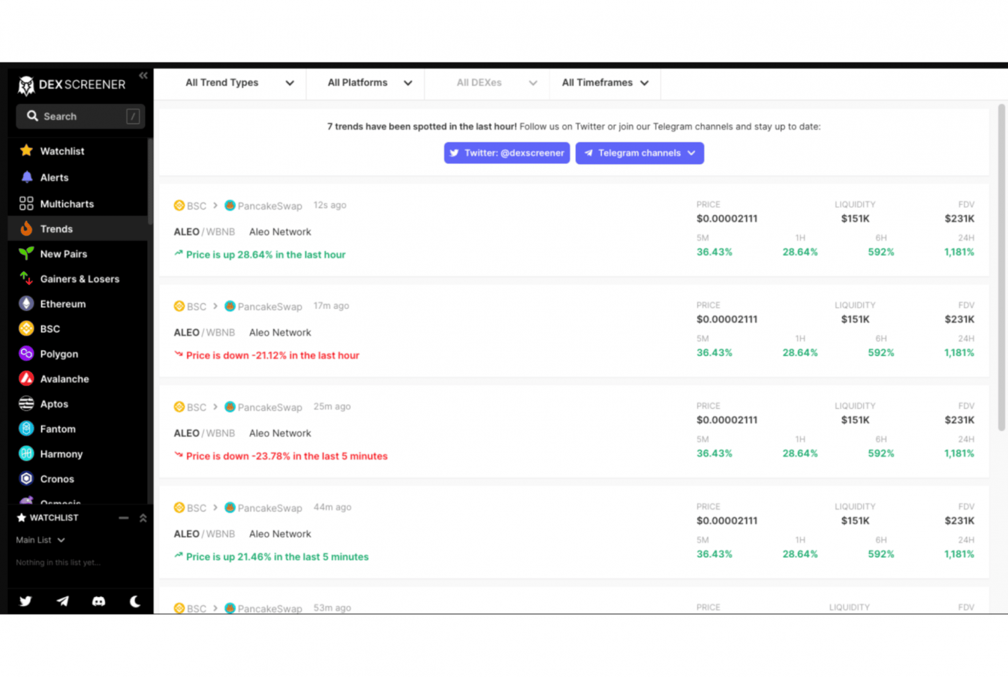Click the Cronos chain icon
Viewport: 1008px width, 677px height.
pyautogui.click(x=26, y=479)
